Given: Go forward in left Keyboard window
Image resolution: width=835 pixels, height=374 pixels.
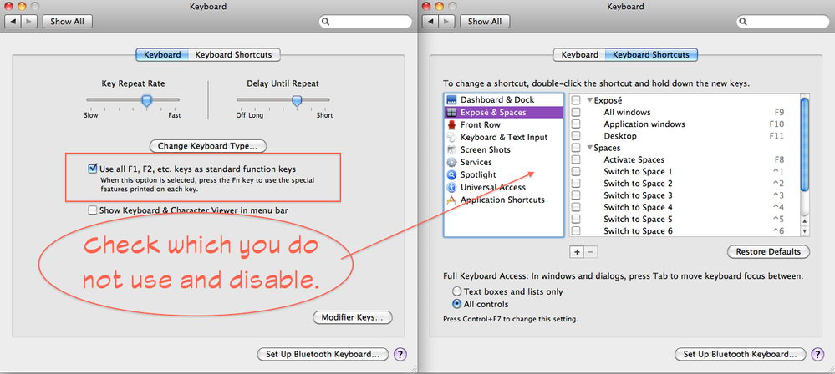Looking at the screenshot, I should tap(28, 22).
